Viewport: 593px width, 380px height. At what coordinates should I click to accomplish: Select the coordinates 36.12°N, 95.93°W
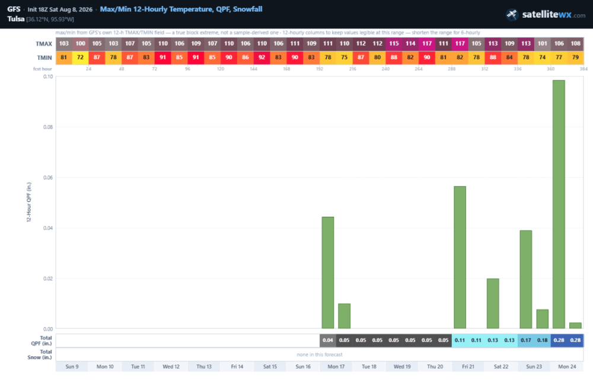[50, 20]
